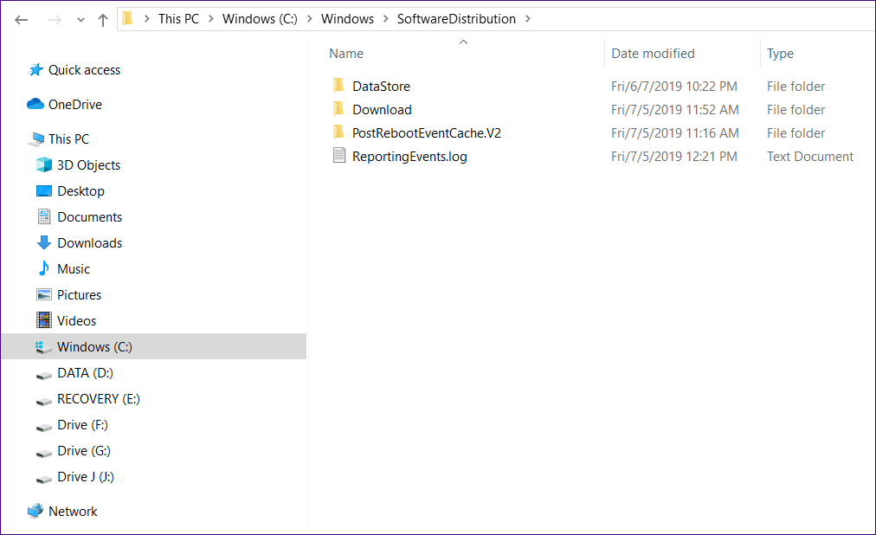Click date 7/5/2019 11:16 AM
Screen dimensions: 876x535
(675, 133)
